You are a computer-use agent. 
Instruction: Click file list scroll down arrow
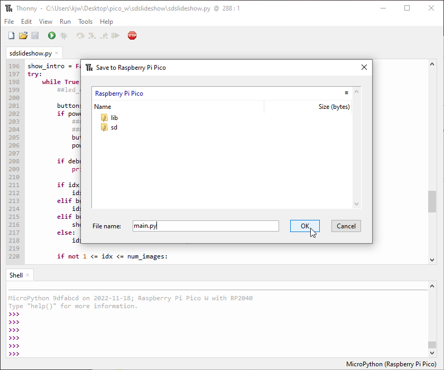(356, 204)
